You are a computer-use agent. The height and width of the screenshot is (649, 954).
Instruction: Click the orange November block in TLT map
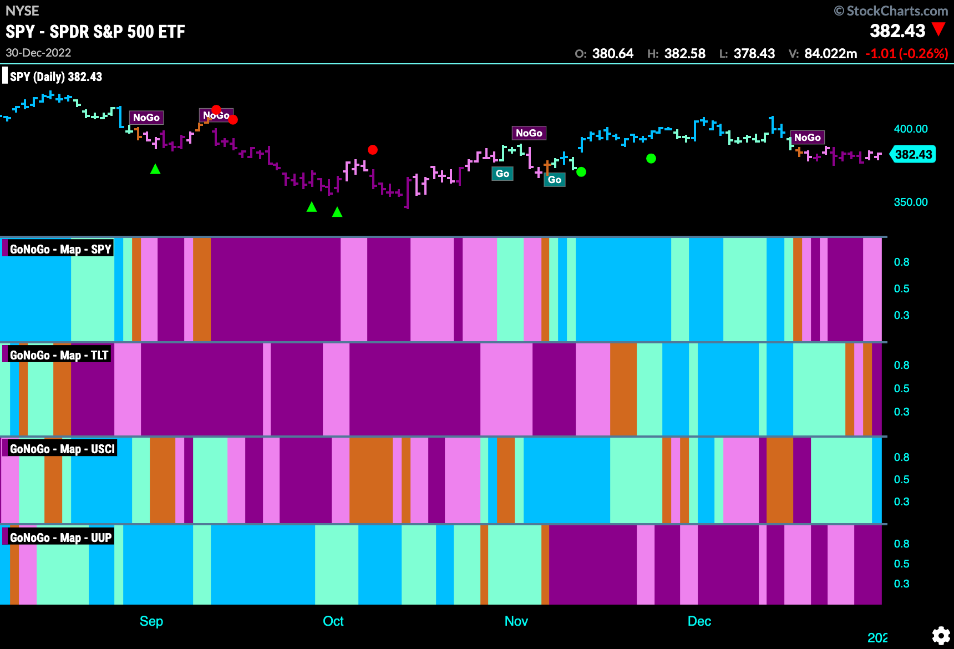click(x=623, y=389)
